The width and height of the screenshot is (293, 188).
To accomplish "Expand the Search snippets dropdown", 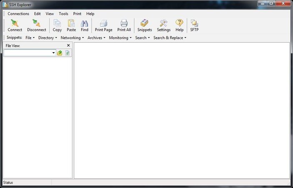I will coord(143,38).
